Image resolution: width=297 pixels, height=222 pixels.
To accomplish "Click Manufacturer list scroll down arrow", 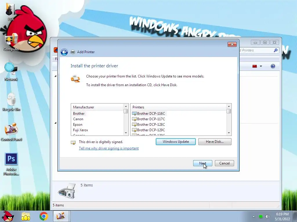I will point(126,133).
